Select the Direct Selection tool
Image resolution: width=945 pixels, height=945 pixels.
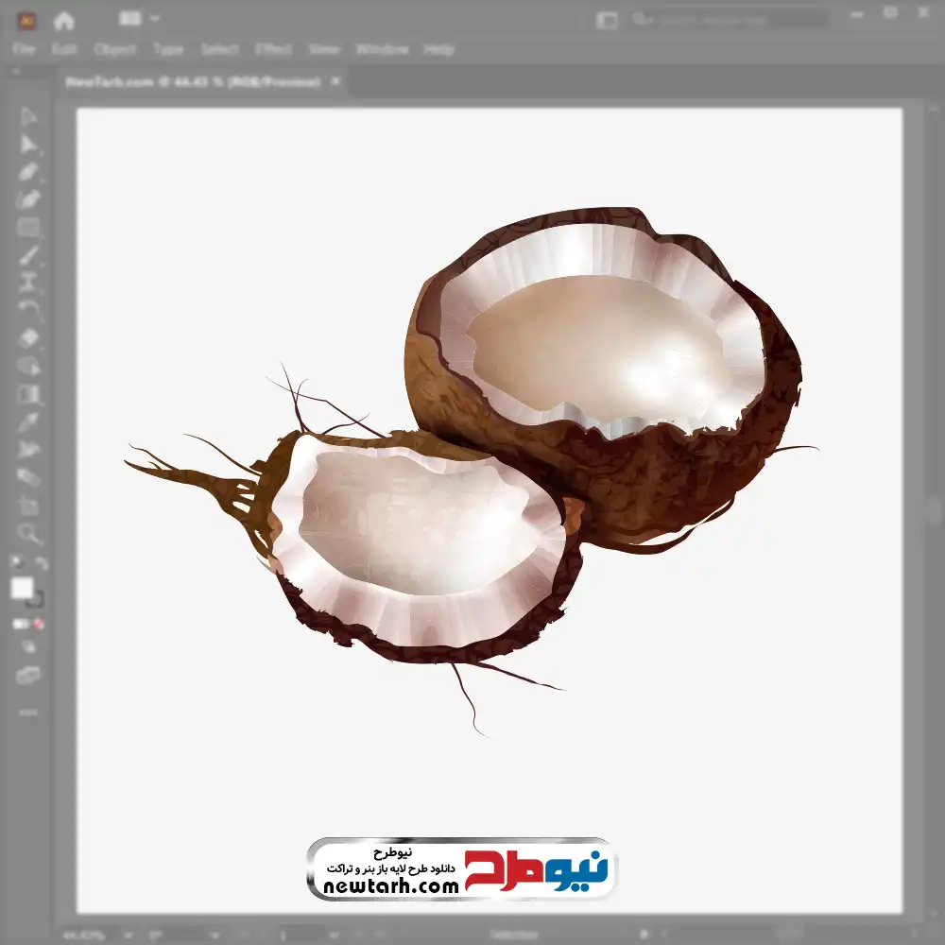tap(28, 145)
